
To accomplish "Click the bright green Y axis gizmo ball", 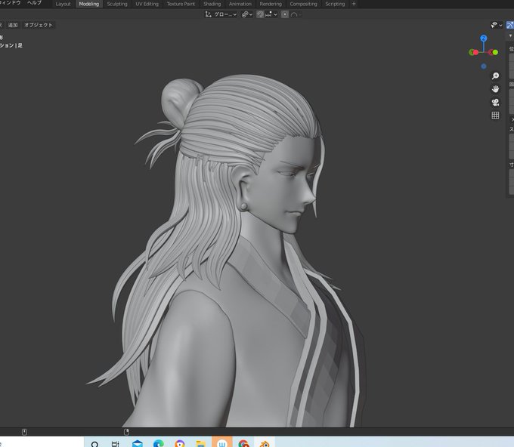I will tap(495, 52).
